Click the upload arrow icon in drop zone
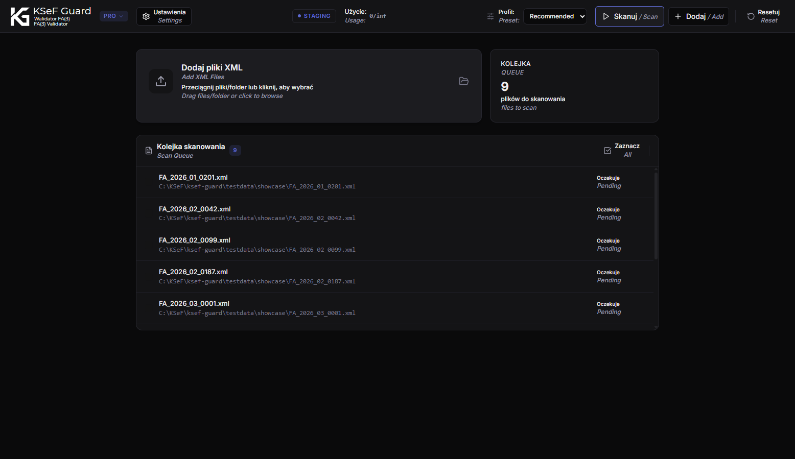The height and width of the screenshot is (459, 795). (x=161, y=81)
